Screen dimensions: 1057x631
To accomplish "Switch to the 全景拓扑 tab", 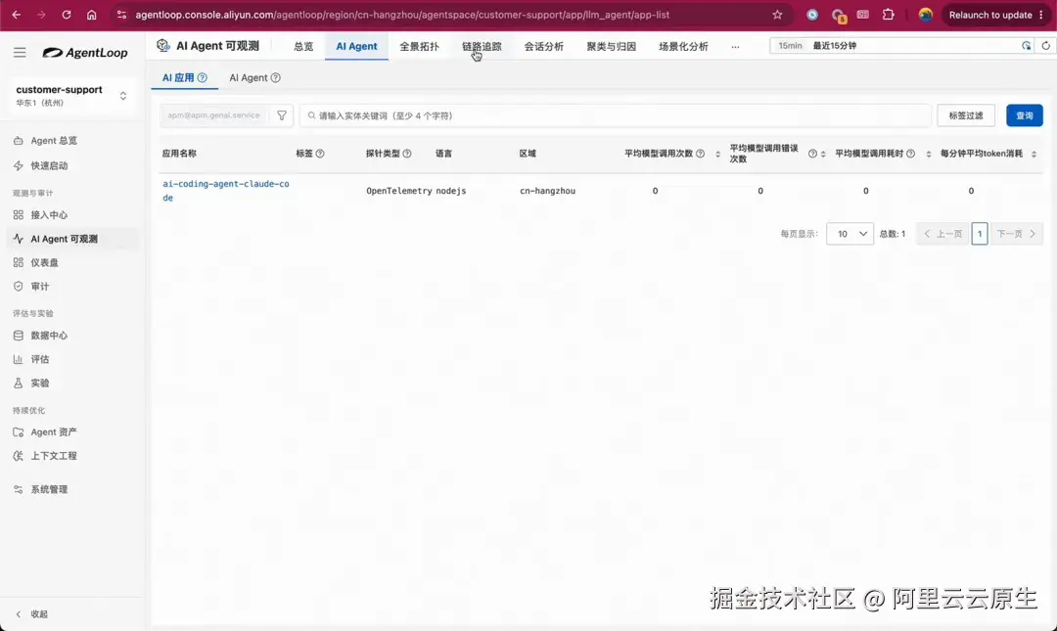I will click(419, 46).
